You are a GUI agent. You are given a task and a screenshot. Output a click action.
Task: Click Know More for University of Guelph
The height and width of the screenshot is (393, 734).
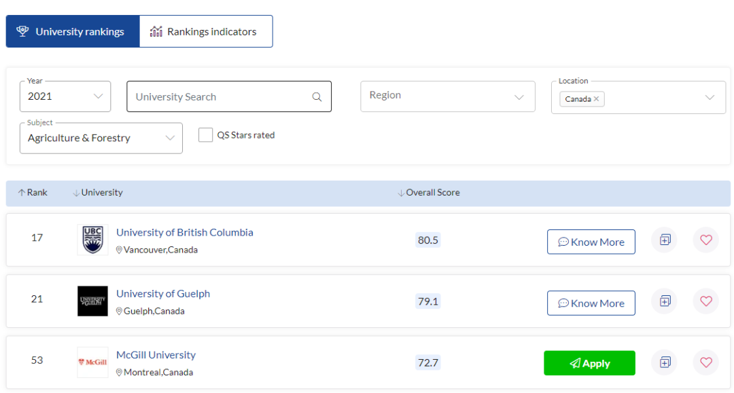[591, 303]
